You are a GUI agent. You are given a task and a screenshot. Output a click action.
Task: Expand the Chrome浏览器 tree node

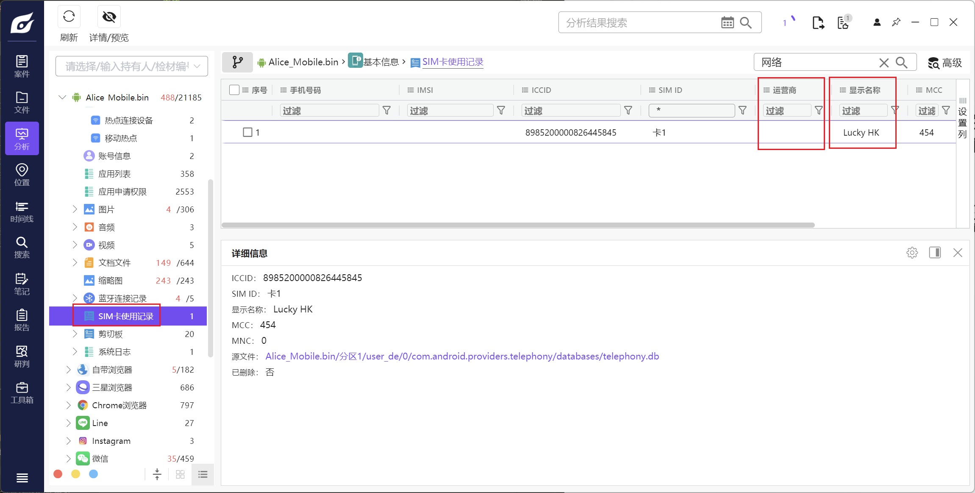coord(69,405)
